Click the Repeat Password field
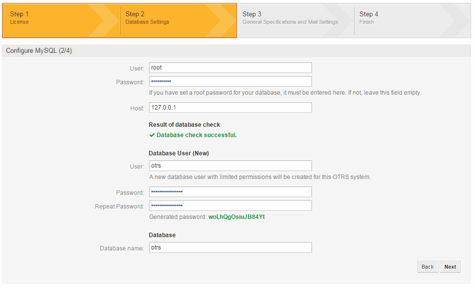Screen dimensions: 475x288 coord(230,206)
